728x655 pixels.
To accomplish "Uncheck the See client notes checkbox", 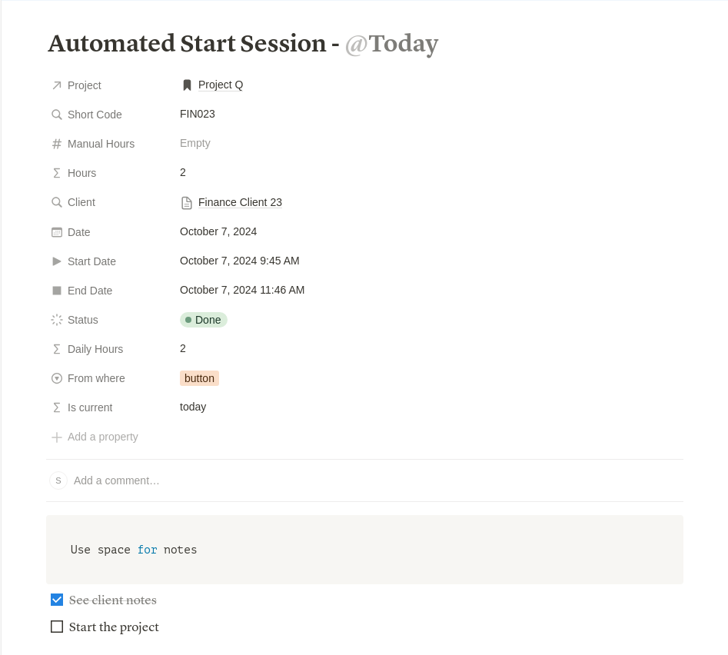I will point(57,600).
